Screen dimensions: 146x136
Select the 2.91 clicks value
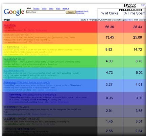pos(109,111)
